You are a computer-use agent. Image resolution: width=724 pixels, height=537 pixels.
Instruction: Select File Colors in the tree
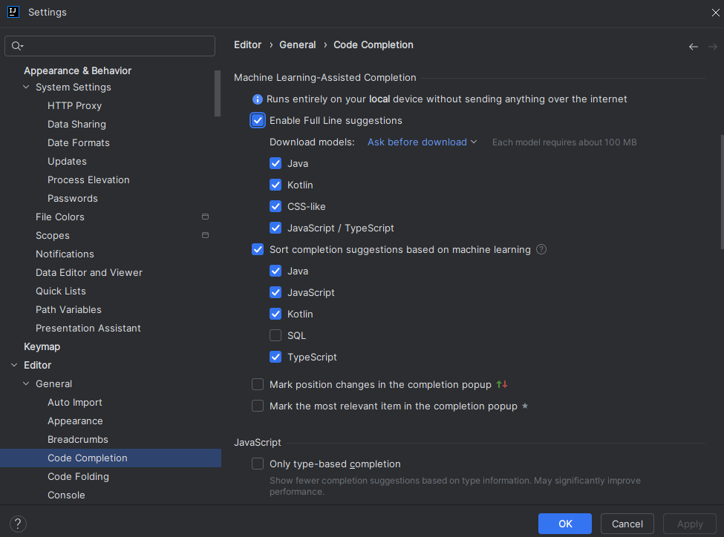pyautogui.click(x=60, y=217)
